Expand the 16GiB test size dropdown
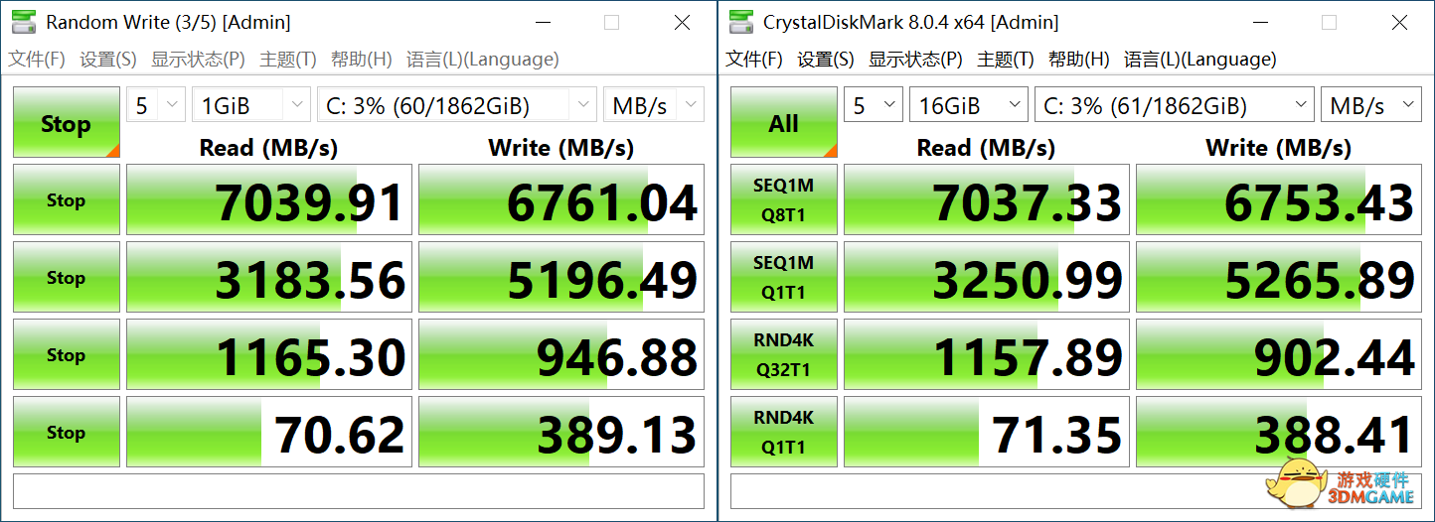 968,105
